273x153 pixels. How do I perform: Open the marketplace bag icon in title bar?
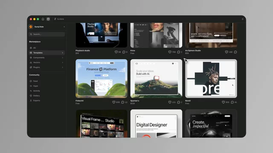(x=48, y=19)
